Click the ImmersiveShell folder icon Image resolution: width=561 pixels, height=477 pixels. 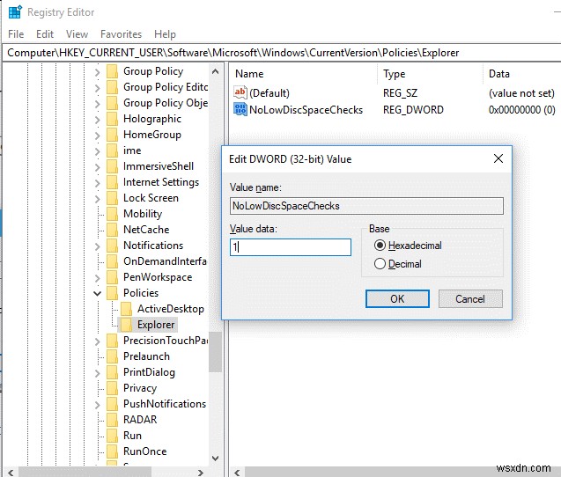(x=113, y=166)
